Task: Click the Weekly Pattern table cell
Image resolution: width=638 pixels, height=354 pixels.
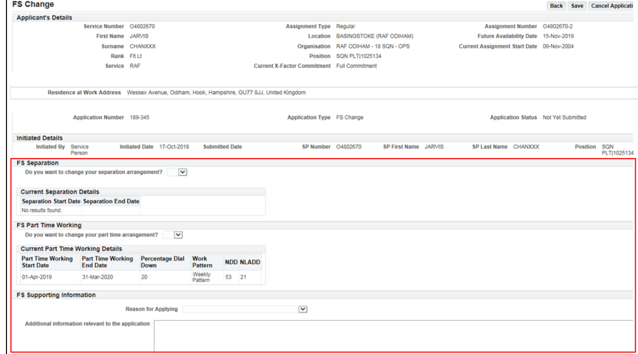Action: pyautogui.click(x=202, y=277)
